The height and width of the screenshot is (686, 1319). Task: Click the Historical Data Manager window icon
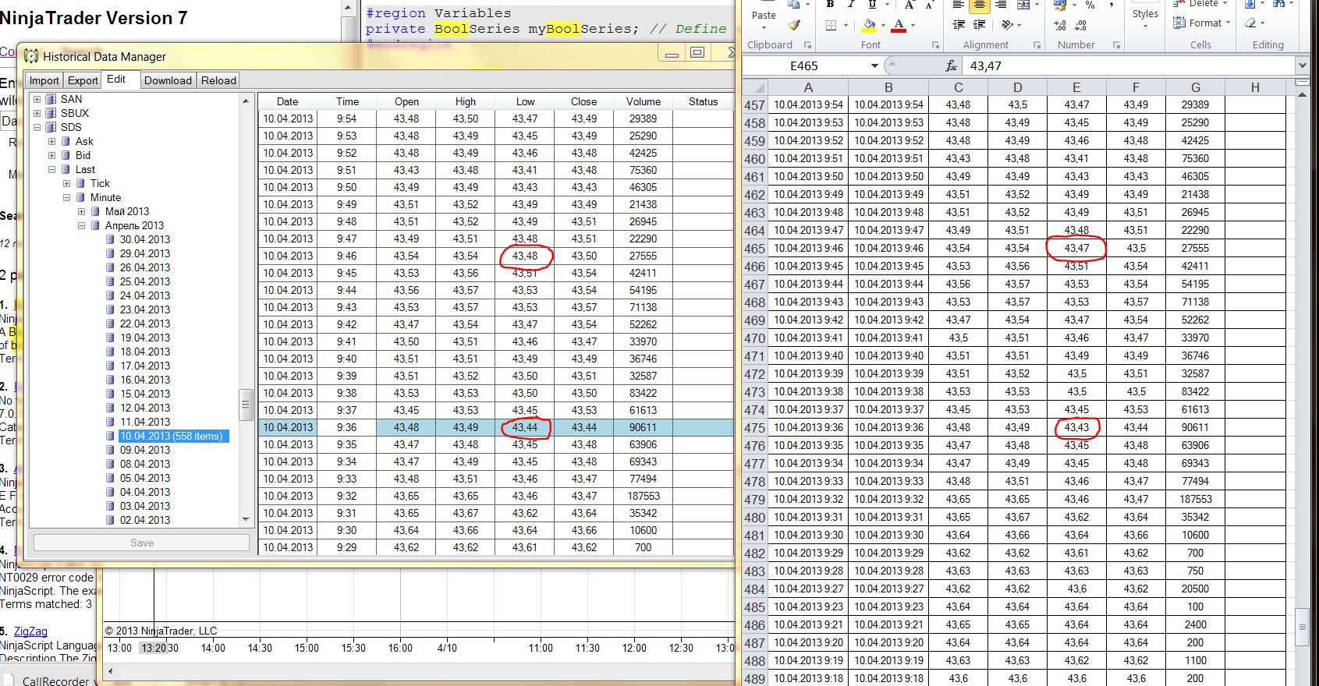click(x=31, y=56)
